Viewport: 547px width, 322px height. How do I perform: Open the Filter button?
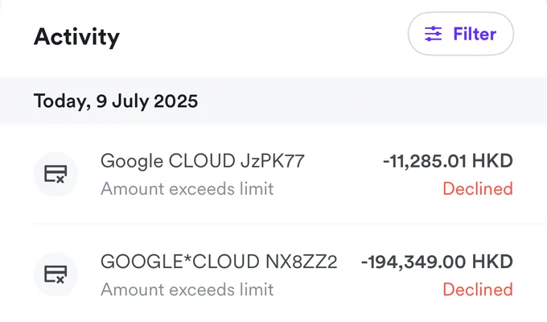[460, 34]
